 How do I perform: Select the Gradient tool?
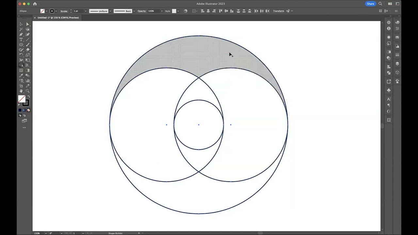pyautogui.click(x=28, y=70)
